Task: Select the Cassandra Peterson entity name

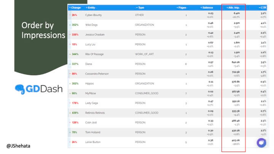Action: tap(97, 74)
